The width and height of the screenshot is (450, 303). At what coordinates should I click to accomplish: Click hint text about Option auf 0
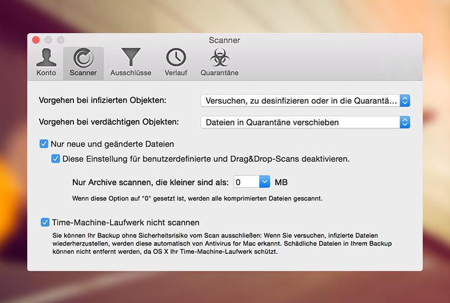coord(197,199)
